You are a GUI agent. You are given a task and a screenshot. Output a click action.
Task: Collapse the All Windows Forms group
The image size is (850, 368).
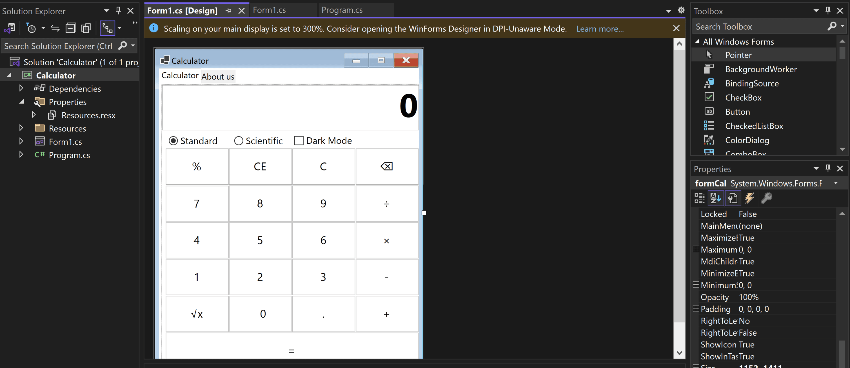(697, 42)
